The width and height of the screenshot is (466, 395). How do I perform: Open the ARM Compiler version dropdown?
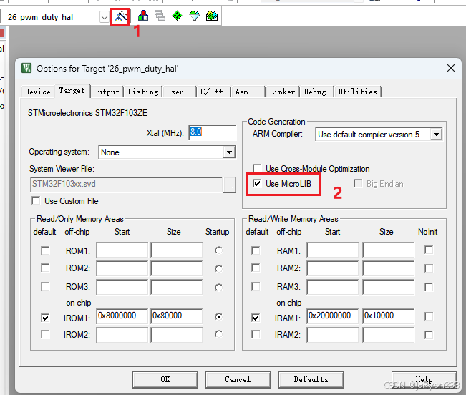[x=436, y=135]
